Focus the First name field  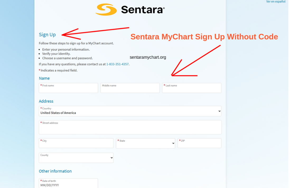coord(68,88)
